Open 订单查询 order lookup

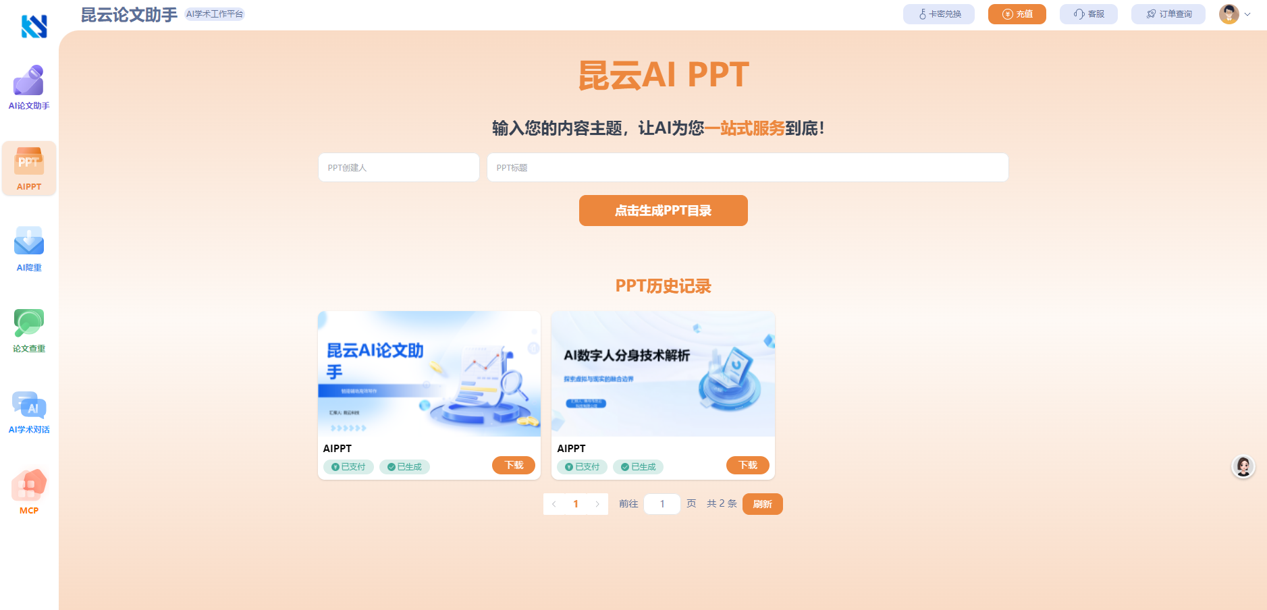coord(1168,14)
